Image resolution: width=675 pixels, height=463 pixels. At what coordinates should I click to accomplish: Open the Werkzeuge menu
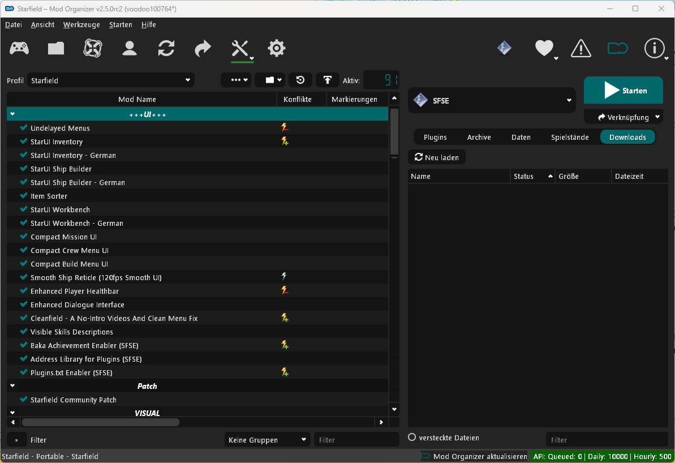click(x=81, y=24)
